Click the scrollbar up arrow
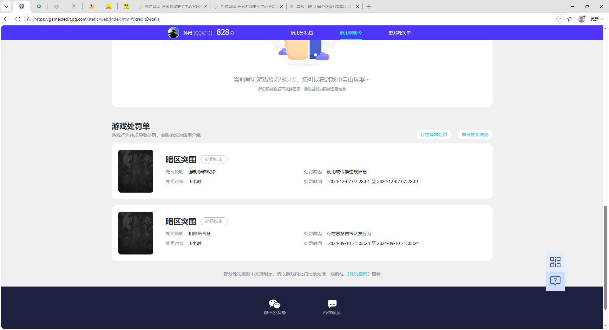Screen dimensions: 609x330 tap(605, 29)
